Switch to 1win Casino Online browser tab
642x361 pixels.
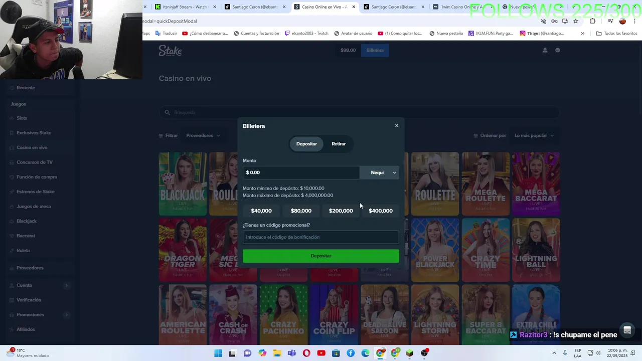point(460,7)
